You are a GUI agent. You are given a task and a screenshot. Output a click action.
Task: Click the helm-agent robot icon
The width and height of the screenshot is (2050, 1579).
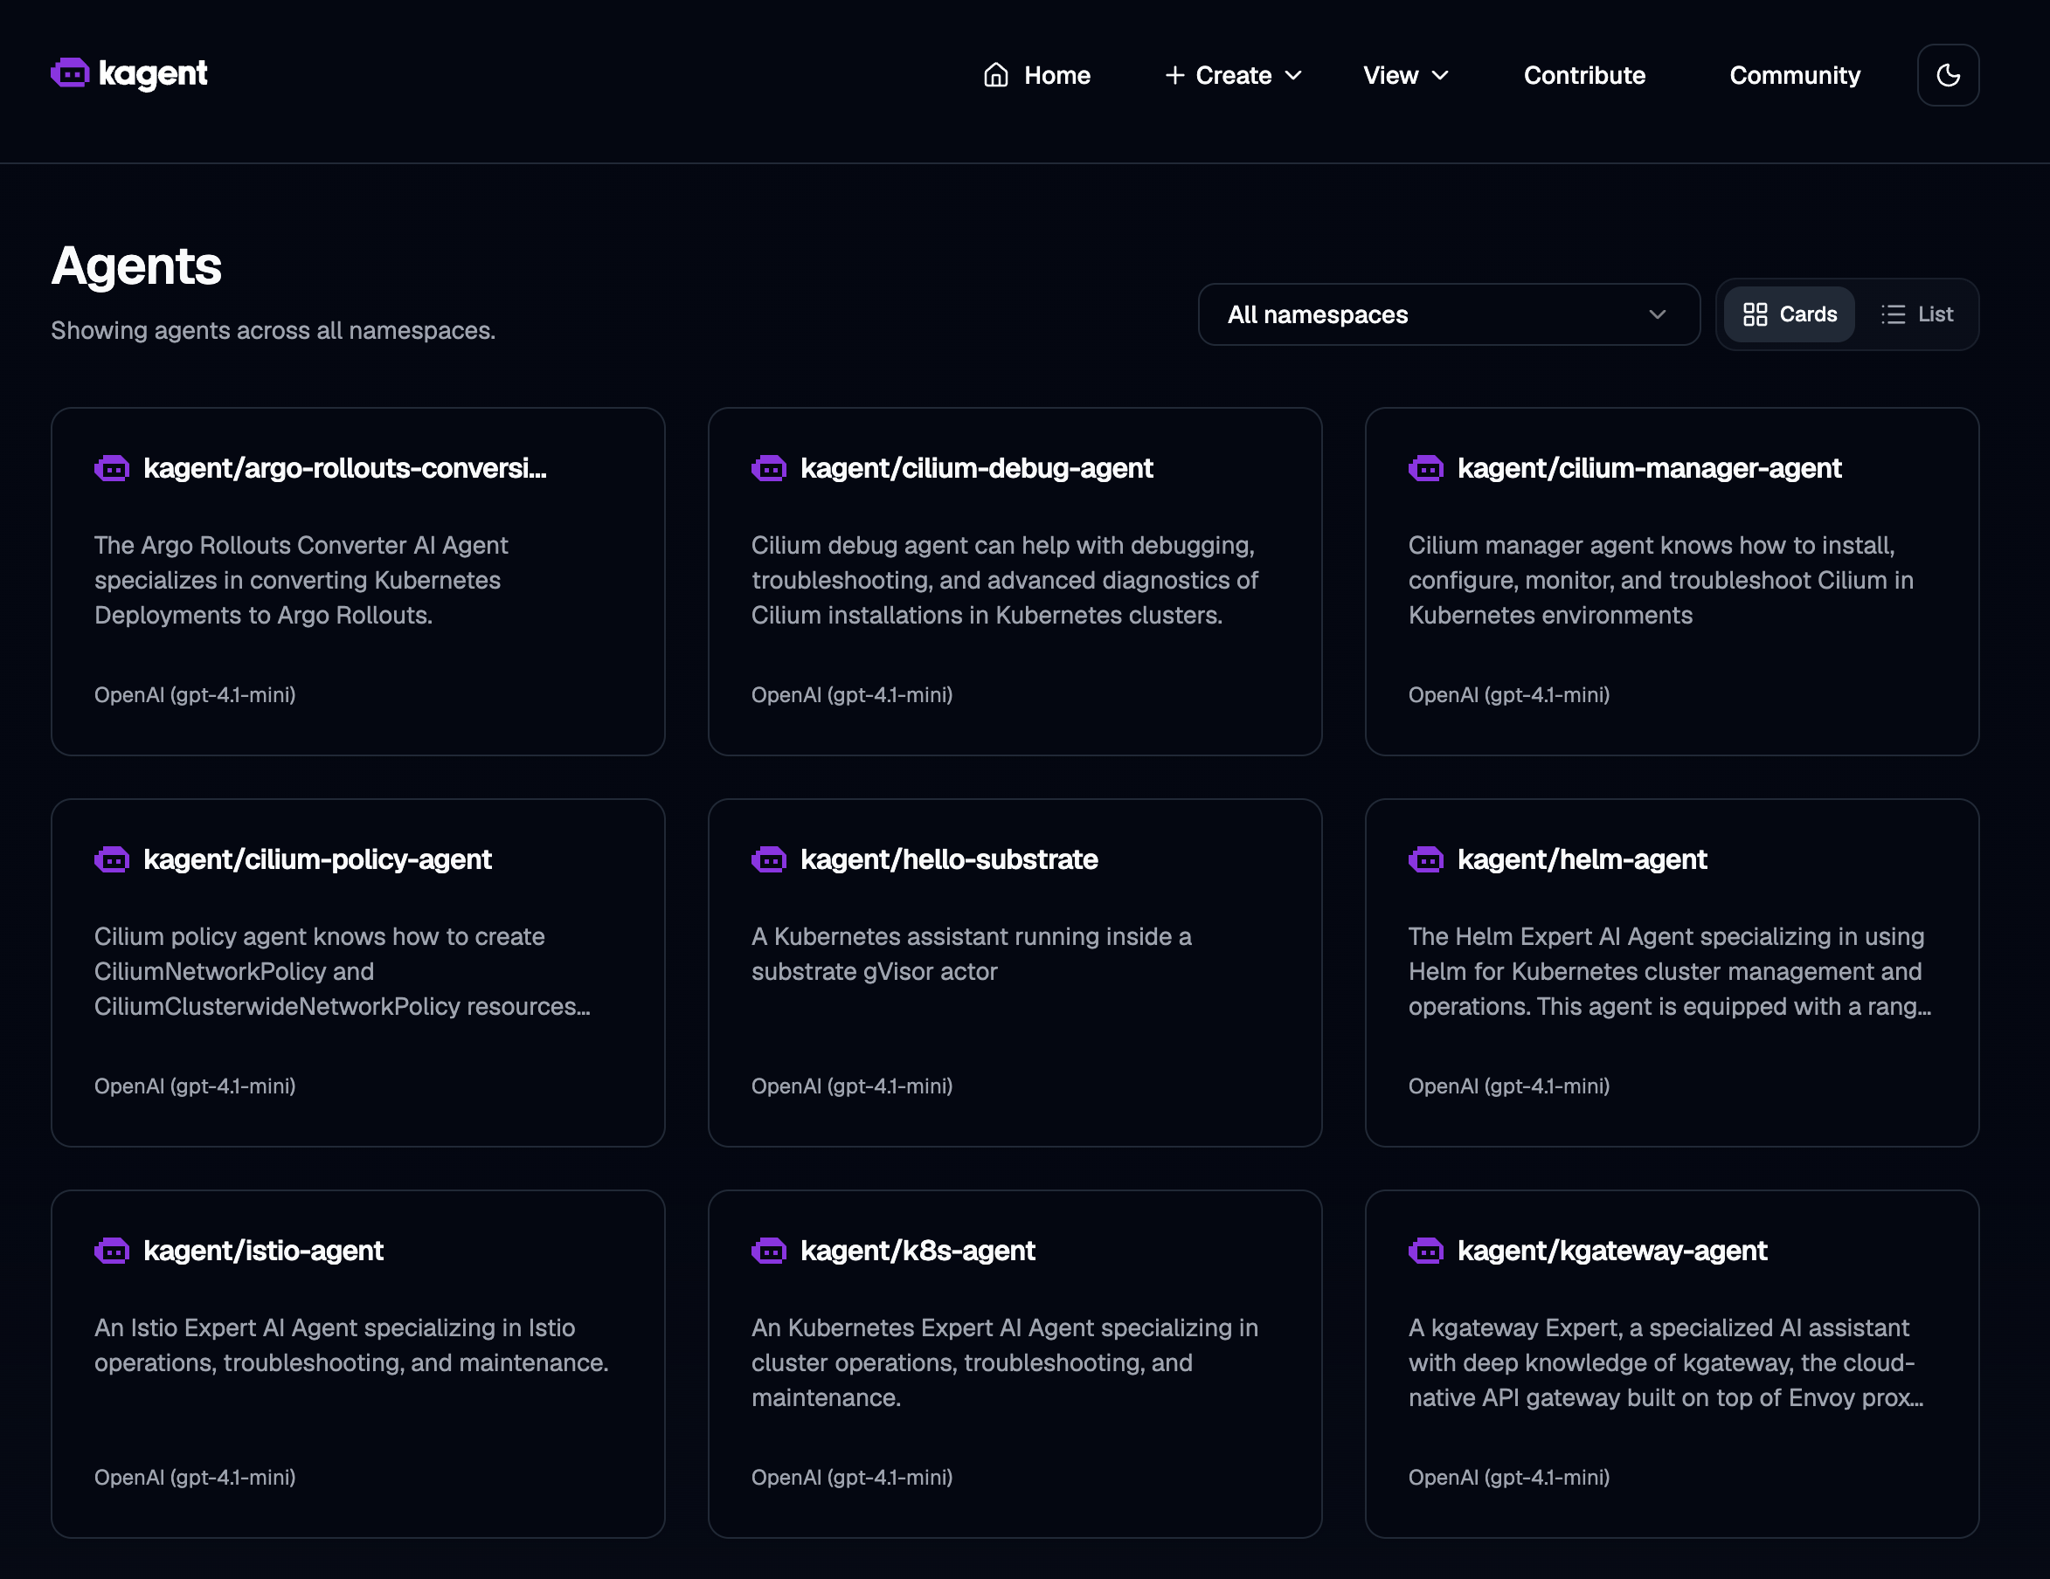1426,859
